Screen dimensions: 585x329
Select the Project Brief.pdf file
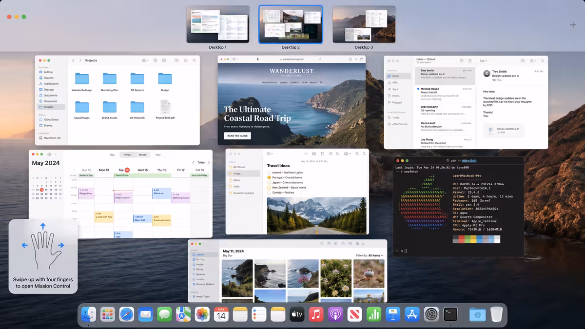pyautogui.click(x=165, y=110)
